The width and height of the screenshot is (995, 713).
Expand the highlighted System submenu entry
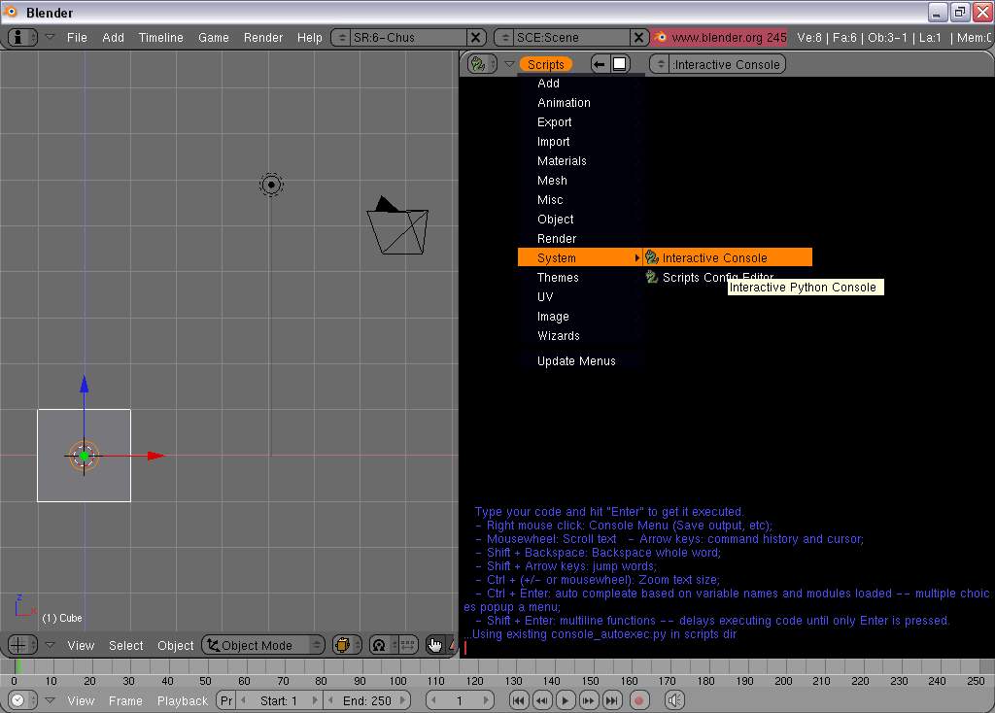(x=581, y=257)
